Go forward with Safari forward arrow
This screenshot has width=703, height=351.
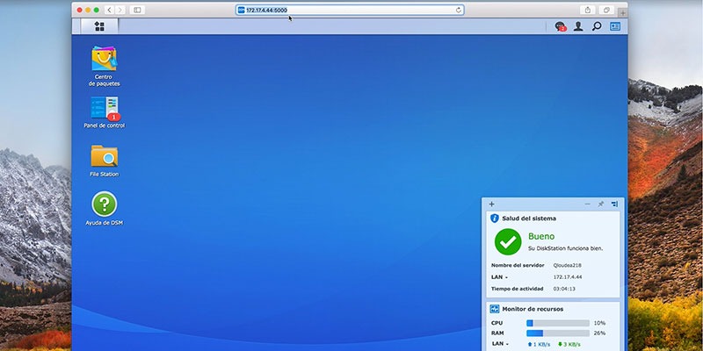coord(120,10)
